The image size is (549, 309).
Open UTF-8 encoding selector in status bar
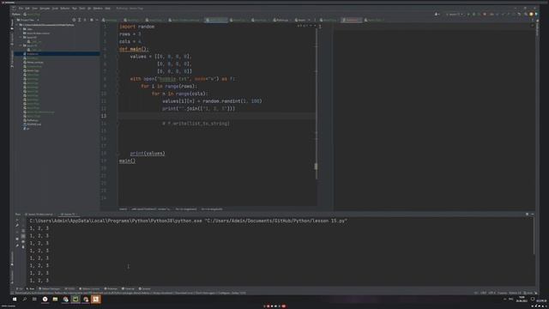click(x=492, y=293)
